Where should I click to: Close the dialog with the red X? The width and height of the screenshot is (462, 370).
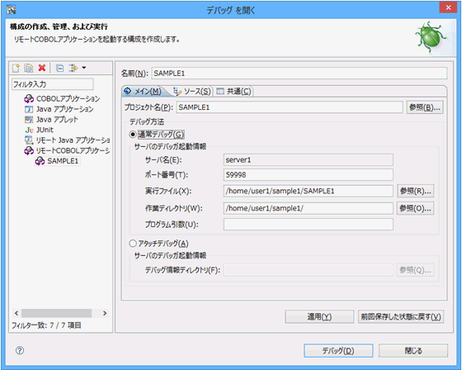point(448,7)
